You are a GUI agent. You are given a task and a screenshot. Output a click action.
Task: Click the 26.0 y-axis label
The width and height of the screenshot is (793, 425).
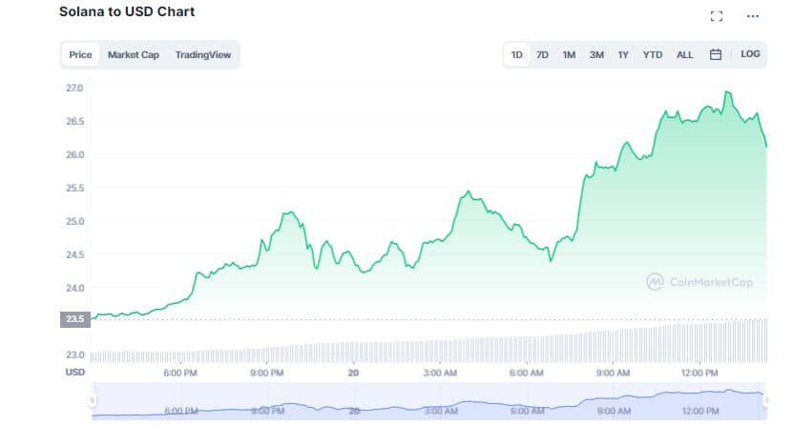74,154
